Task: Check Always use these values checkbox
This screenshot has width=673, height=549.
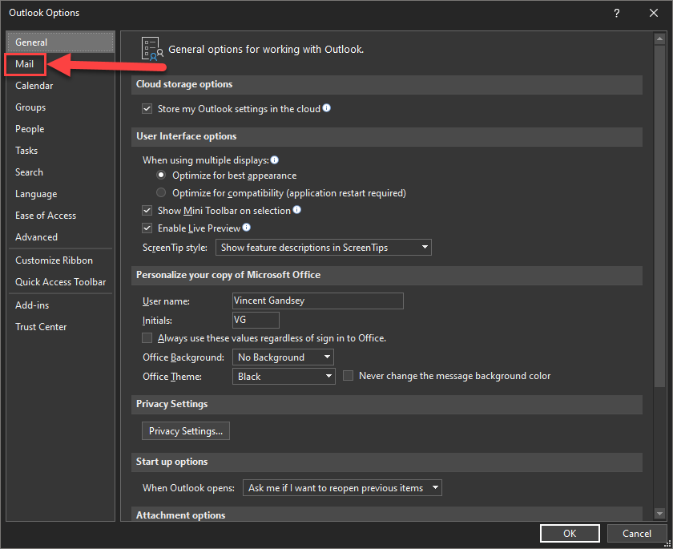Action: tap(147, 338)
